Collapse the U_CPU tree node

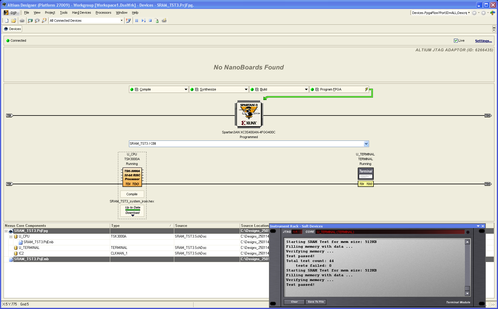(x=11, y=237)
